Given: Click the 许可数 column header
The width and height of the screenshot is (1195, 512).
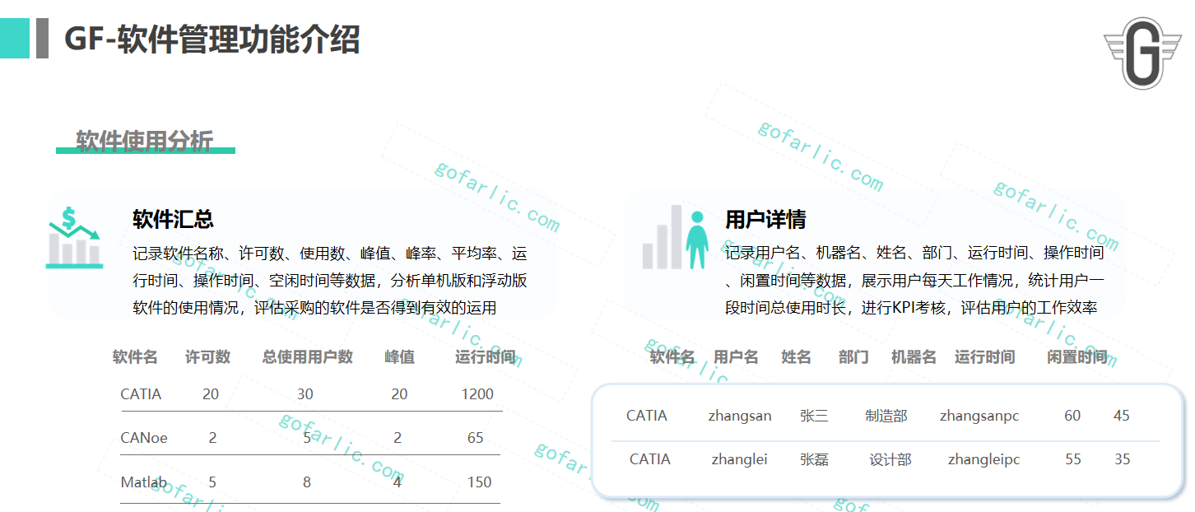Looking at the screenshot, I should click(207, 357).
